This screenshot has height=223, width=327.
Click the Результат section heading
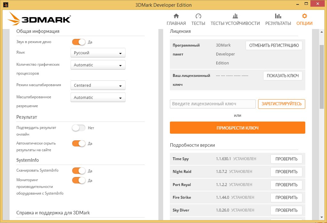click(27, 117)
